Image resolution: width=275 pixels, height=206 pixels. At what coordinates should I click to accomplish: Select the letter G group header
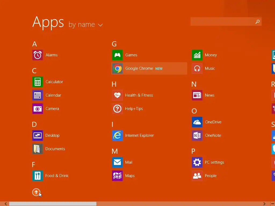tap(114, 44)
